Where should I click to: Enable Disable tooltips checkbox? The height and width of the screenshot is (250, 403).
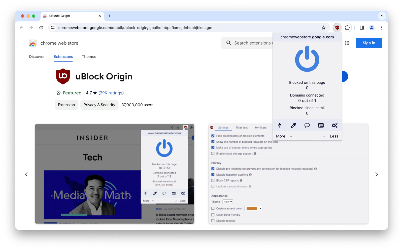point(213,221)
